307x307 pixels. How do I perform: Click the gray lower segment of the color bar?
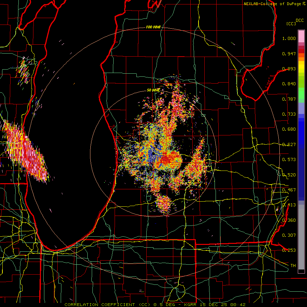click(x=301, y=237)
